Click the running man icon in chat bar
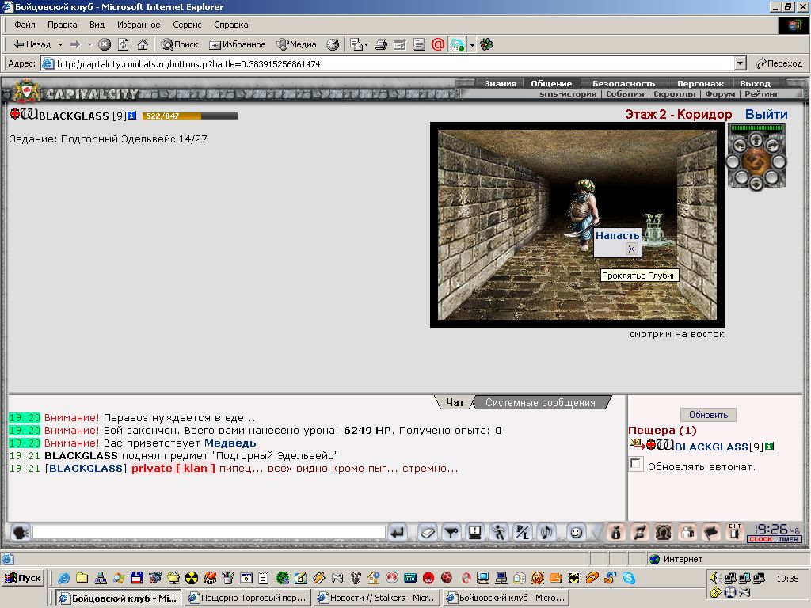The image size is (811, 608). (x=499, y=532)
